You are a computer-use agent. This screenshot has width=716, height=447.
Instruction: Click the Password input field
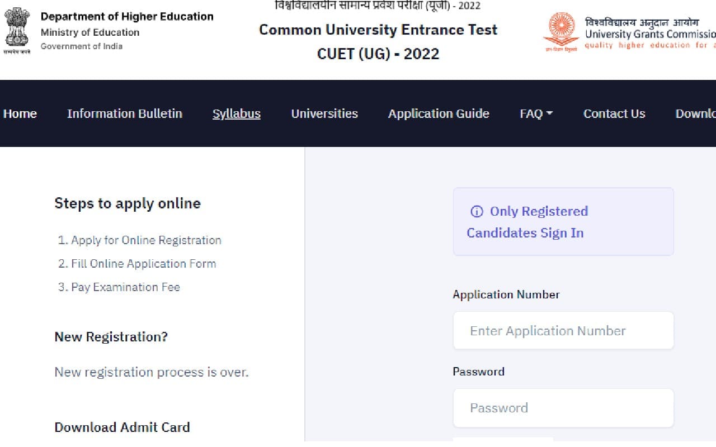pos(563,408)
